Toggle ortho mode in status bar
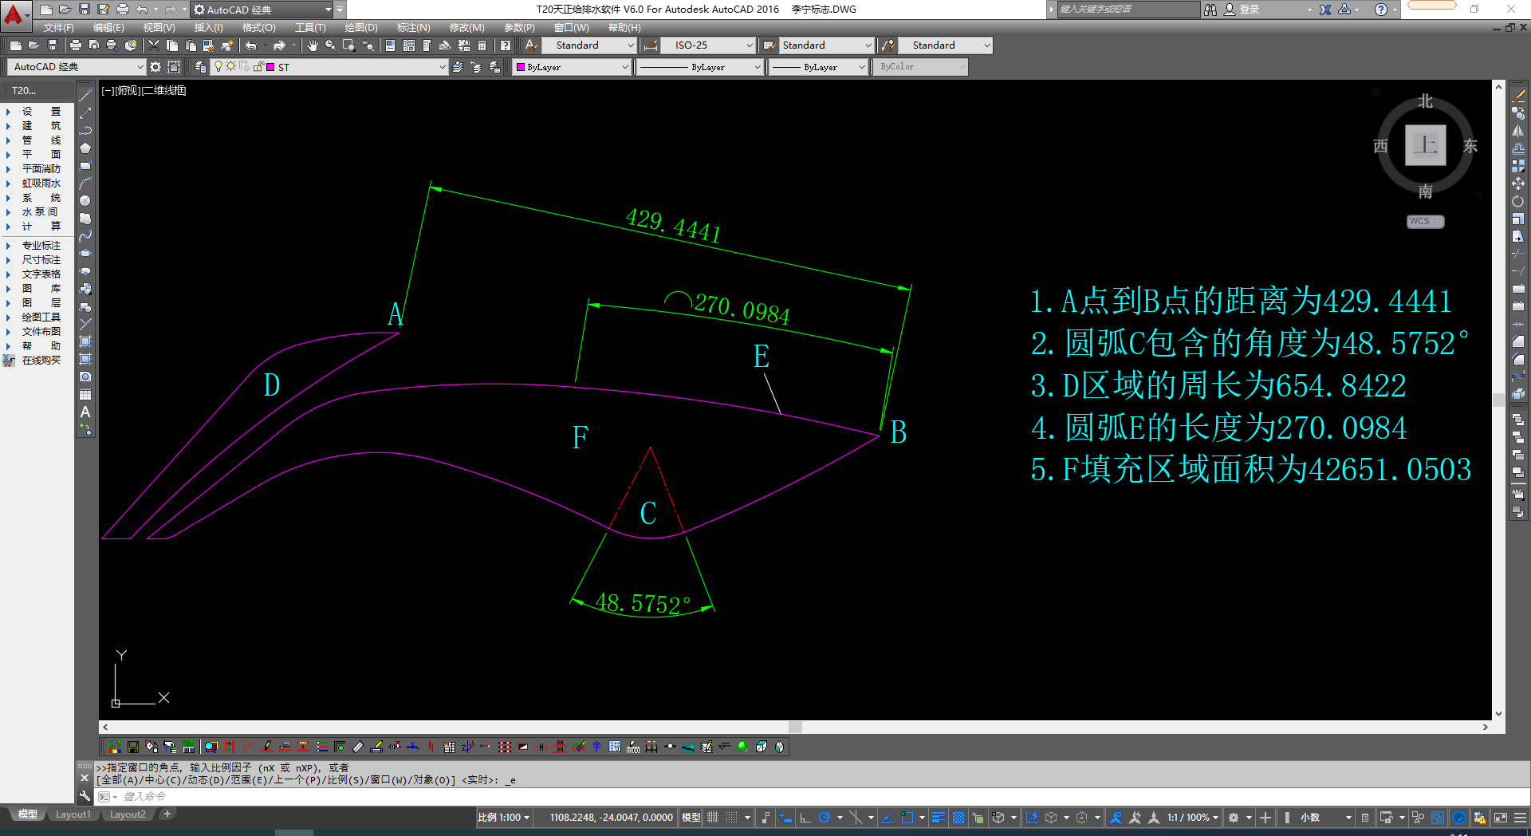This screenshot has width=1531, height=836. coord(805,818)
